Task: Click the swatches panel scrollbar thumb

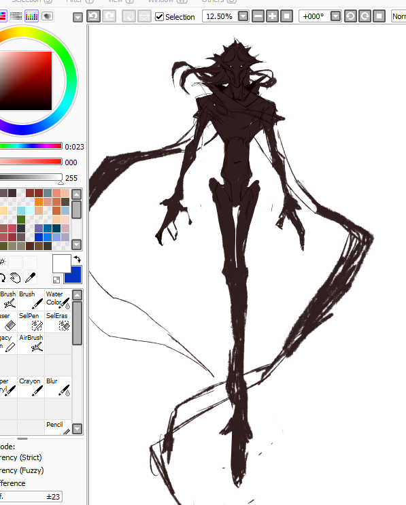Action: click(x=76, y=209)
